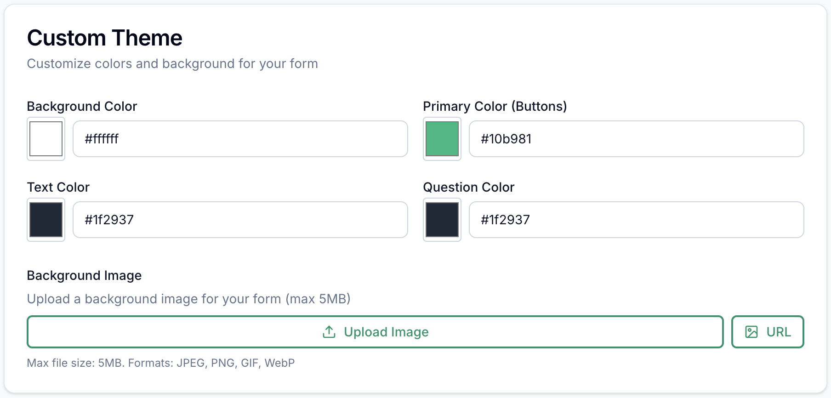Select the #ffffff background color hex field
Viewport: 831px width, 398px height.
(x=240, y=139)
